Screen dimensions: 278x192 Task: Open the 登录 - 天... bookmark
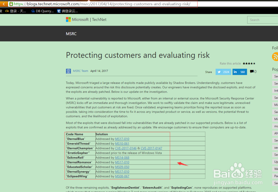(x=16, y=11)
